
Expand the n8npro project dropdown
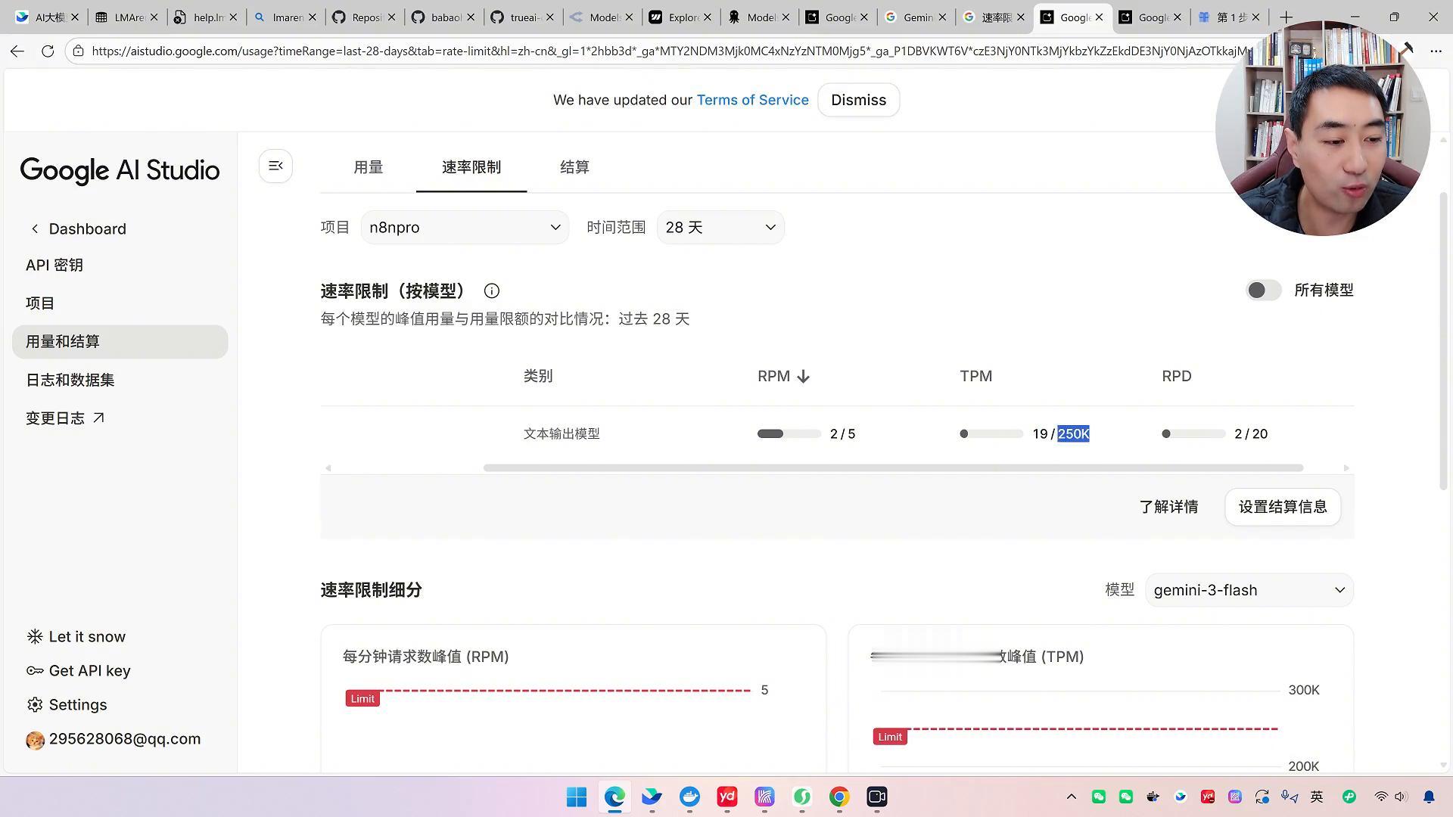(465, 228)
